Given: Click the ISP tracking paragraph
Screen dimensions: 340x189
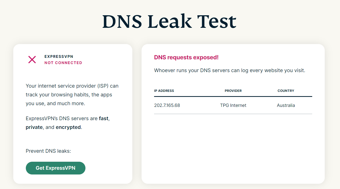Looking at the screenshot, I should [72, 95].
